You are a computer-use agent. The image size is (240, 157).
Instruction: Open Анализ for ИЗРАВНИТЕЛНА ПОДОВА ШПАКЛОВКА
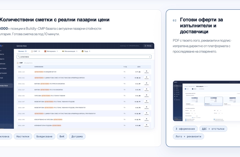[x=147, y=125]
